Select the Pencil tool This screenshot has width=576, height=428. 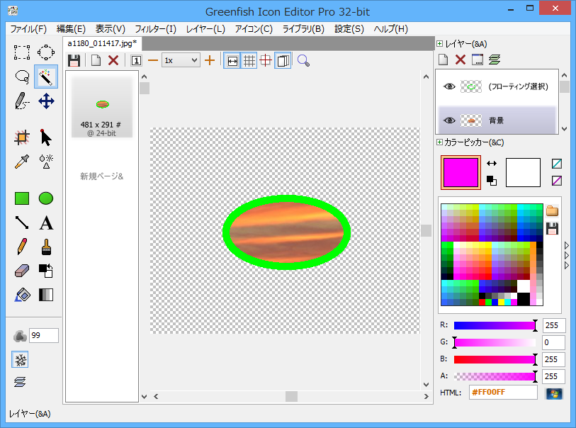point(22,247)
